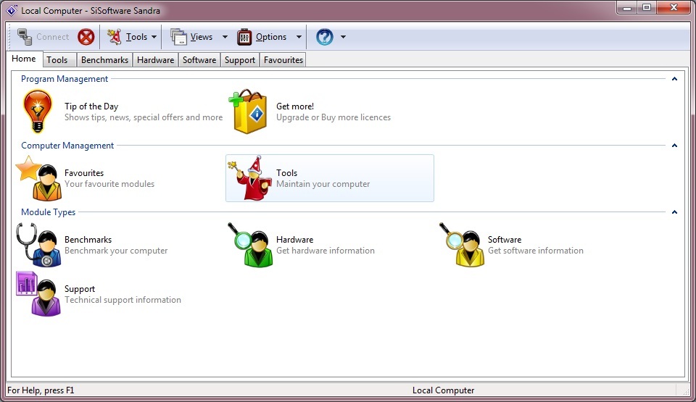Open the Tools wizard module icon
Image resolution: width=696 pixels, height=402 pixels.
250,178
